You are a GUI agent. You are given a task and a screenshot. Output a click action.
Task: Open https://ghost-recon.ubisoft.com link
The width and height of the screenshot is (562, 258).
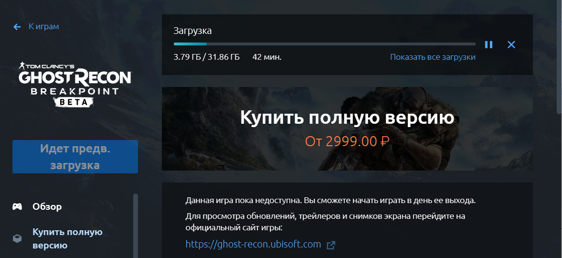[254, 244]
